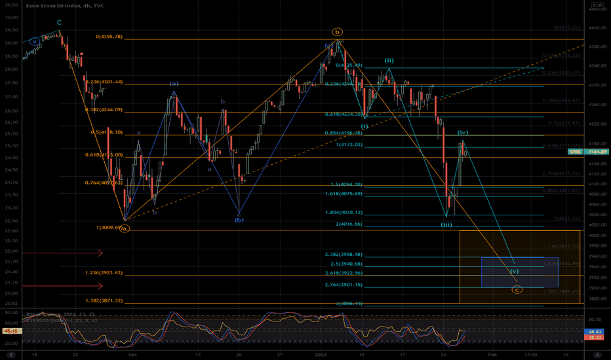Click the orange 1(4009.69) Fibonacci label
This screenshot has width=611, height=360.
[x=109, y=227]
